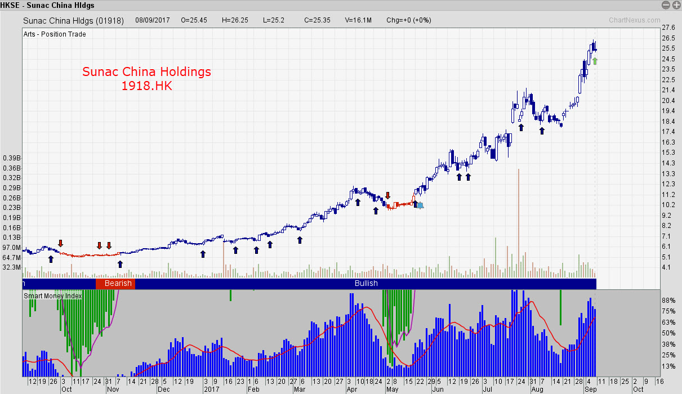Click the 27.6 price axis label
Screen dimensions: 682x394
[668, 28]
